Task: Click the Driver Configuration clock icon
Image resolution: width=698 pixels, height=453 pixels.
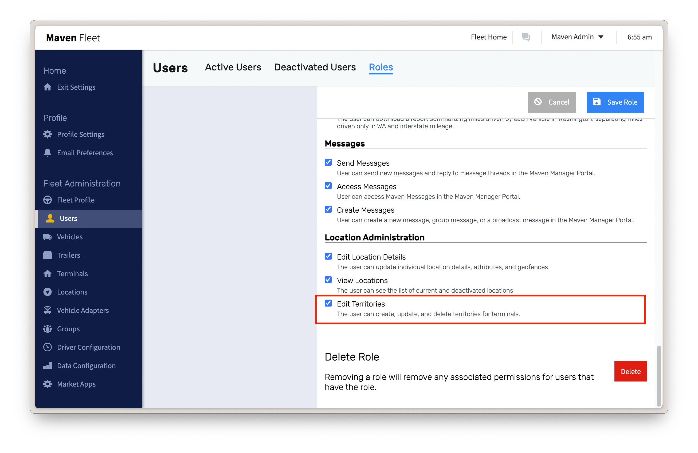Action: click(48, 347)
